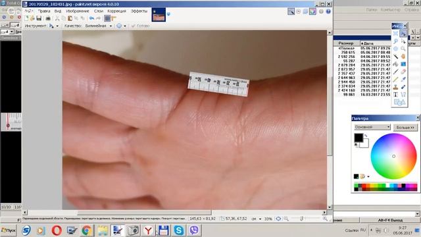The height and width of the screenshot is (237, 421).
Task: Open the palette management dropdown arrow
Action: [x=368, y=176]
